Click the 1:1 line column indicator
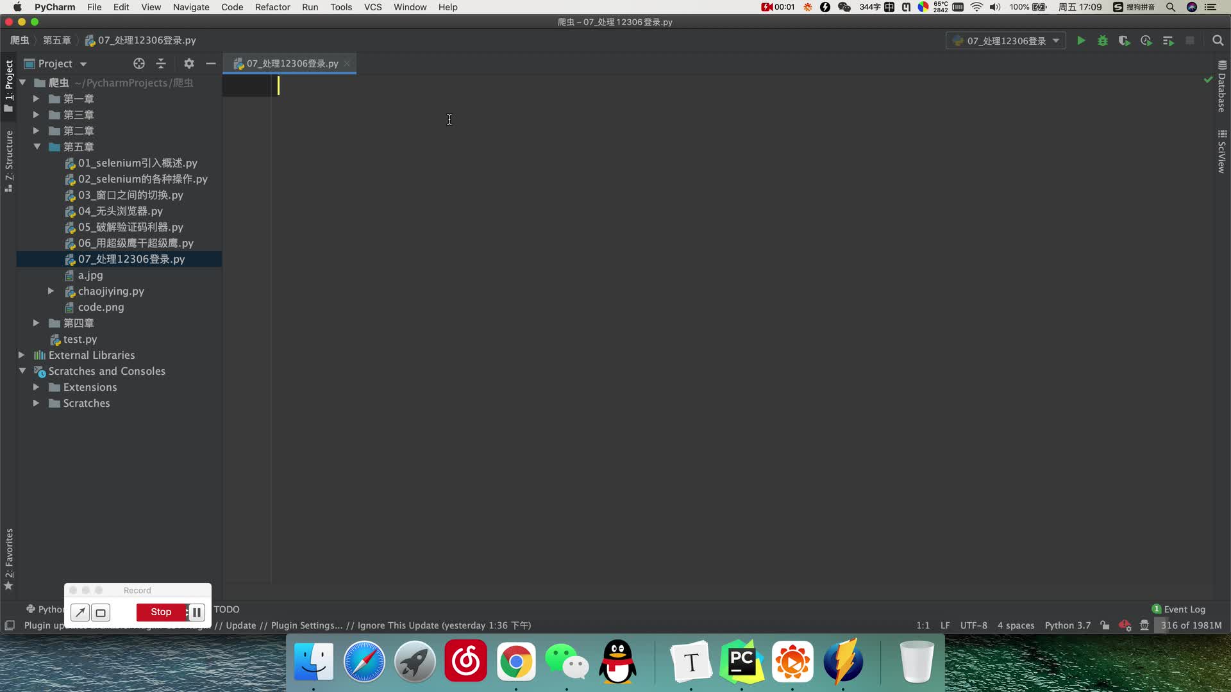This screenshot has width=1231, height=692. (x=923, y=625)
